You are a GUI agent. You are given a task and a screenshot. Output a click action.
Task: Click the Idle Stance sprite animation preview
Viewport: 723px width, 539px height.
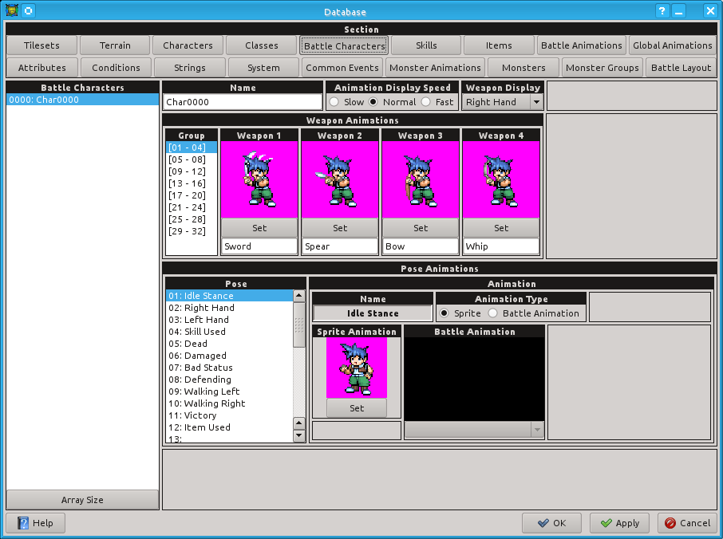pyautogui.click(x=356, y=367)
